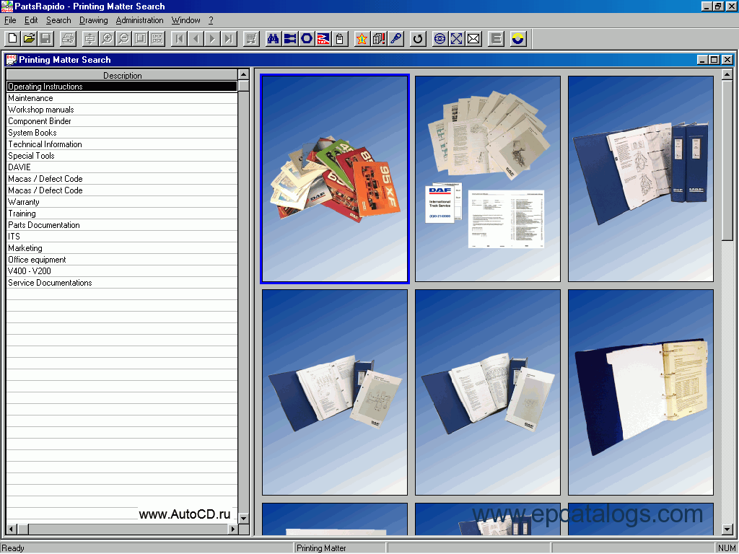Select the Office equipment row
This screenshot has height=554, width=739.
[x=121, y=260]
